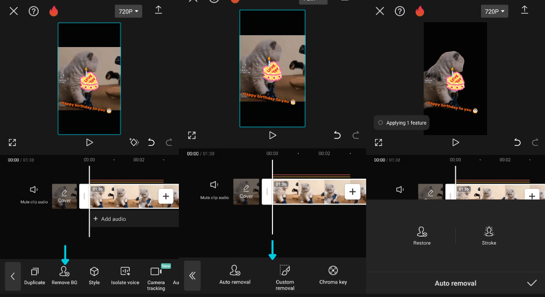Image resolution: width=545 pixels, height=297 pixels.
Task: Undo last action in the left panel
Action: [x=151, y=142]
